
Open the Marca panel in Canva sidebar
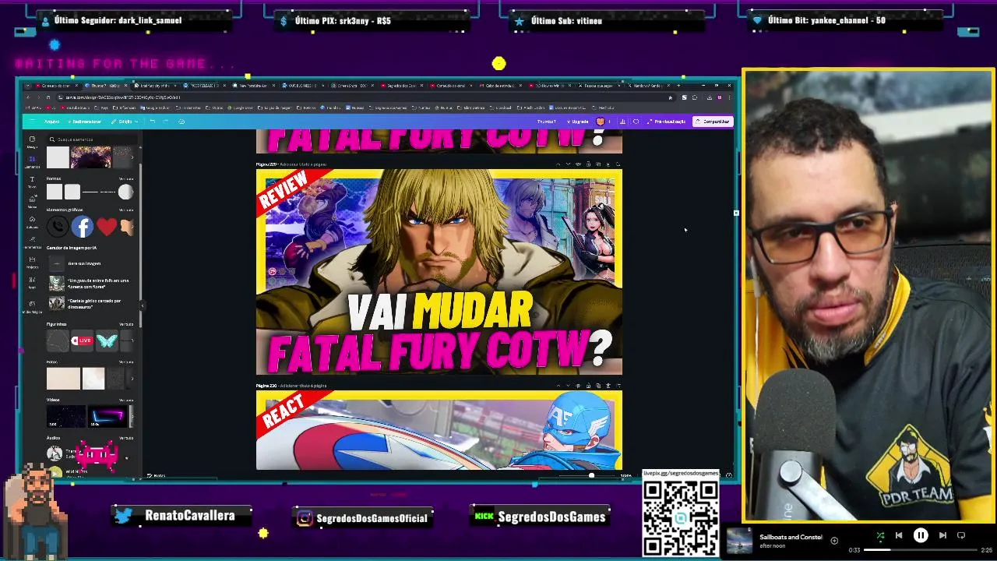click(x=32, y=201)
